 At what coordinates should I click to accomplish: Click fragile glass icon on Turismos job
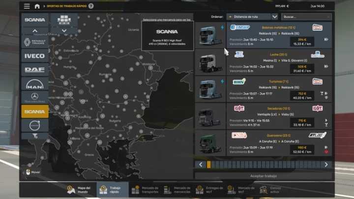[322, 93]
